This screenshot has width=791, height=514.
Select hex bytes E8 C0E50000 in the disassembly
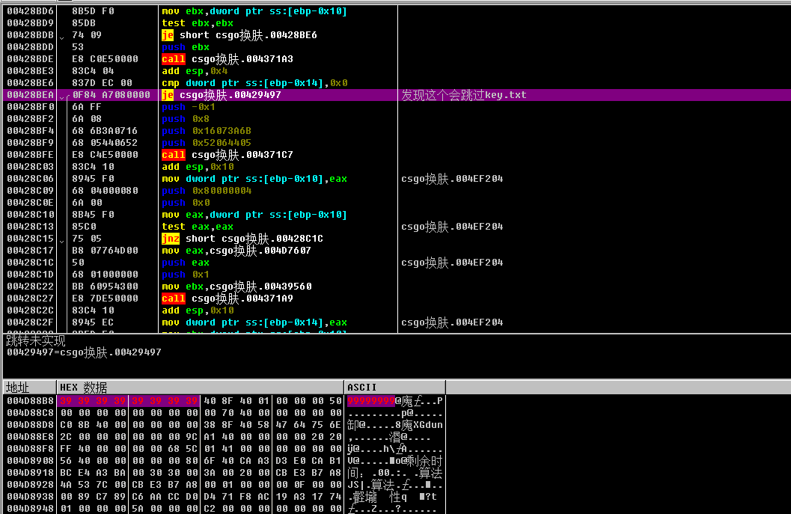tap(105, 59)
